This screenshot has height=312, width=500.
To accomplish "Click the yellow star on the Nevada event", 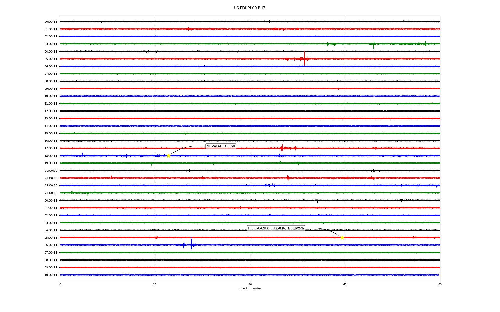I will tap(168, 156).
